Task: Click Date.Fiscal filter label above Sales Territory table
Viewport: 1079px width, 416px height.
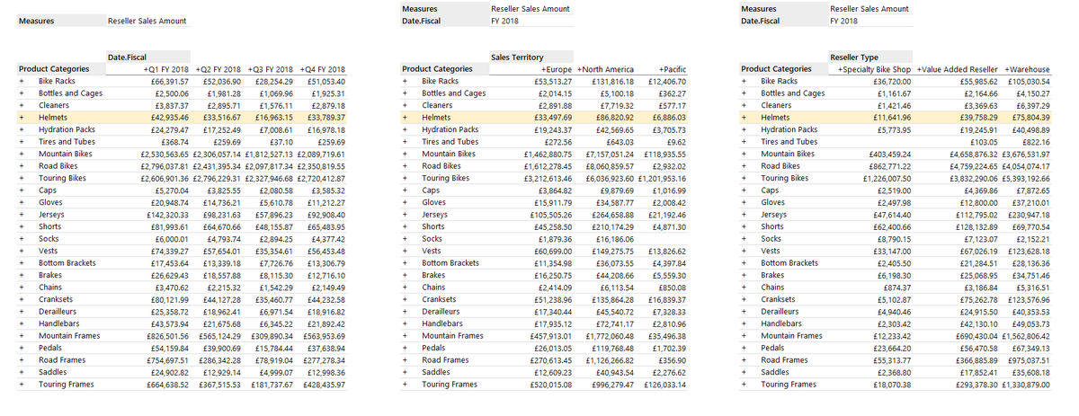Action: tap(421, 21)
